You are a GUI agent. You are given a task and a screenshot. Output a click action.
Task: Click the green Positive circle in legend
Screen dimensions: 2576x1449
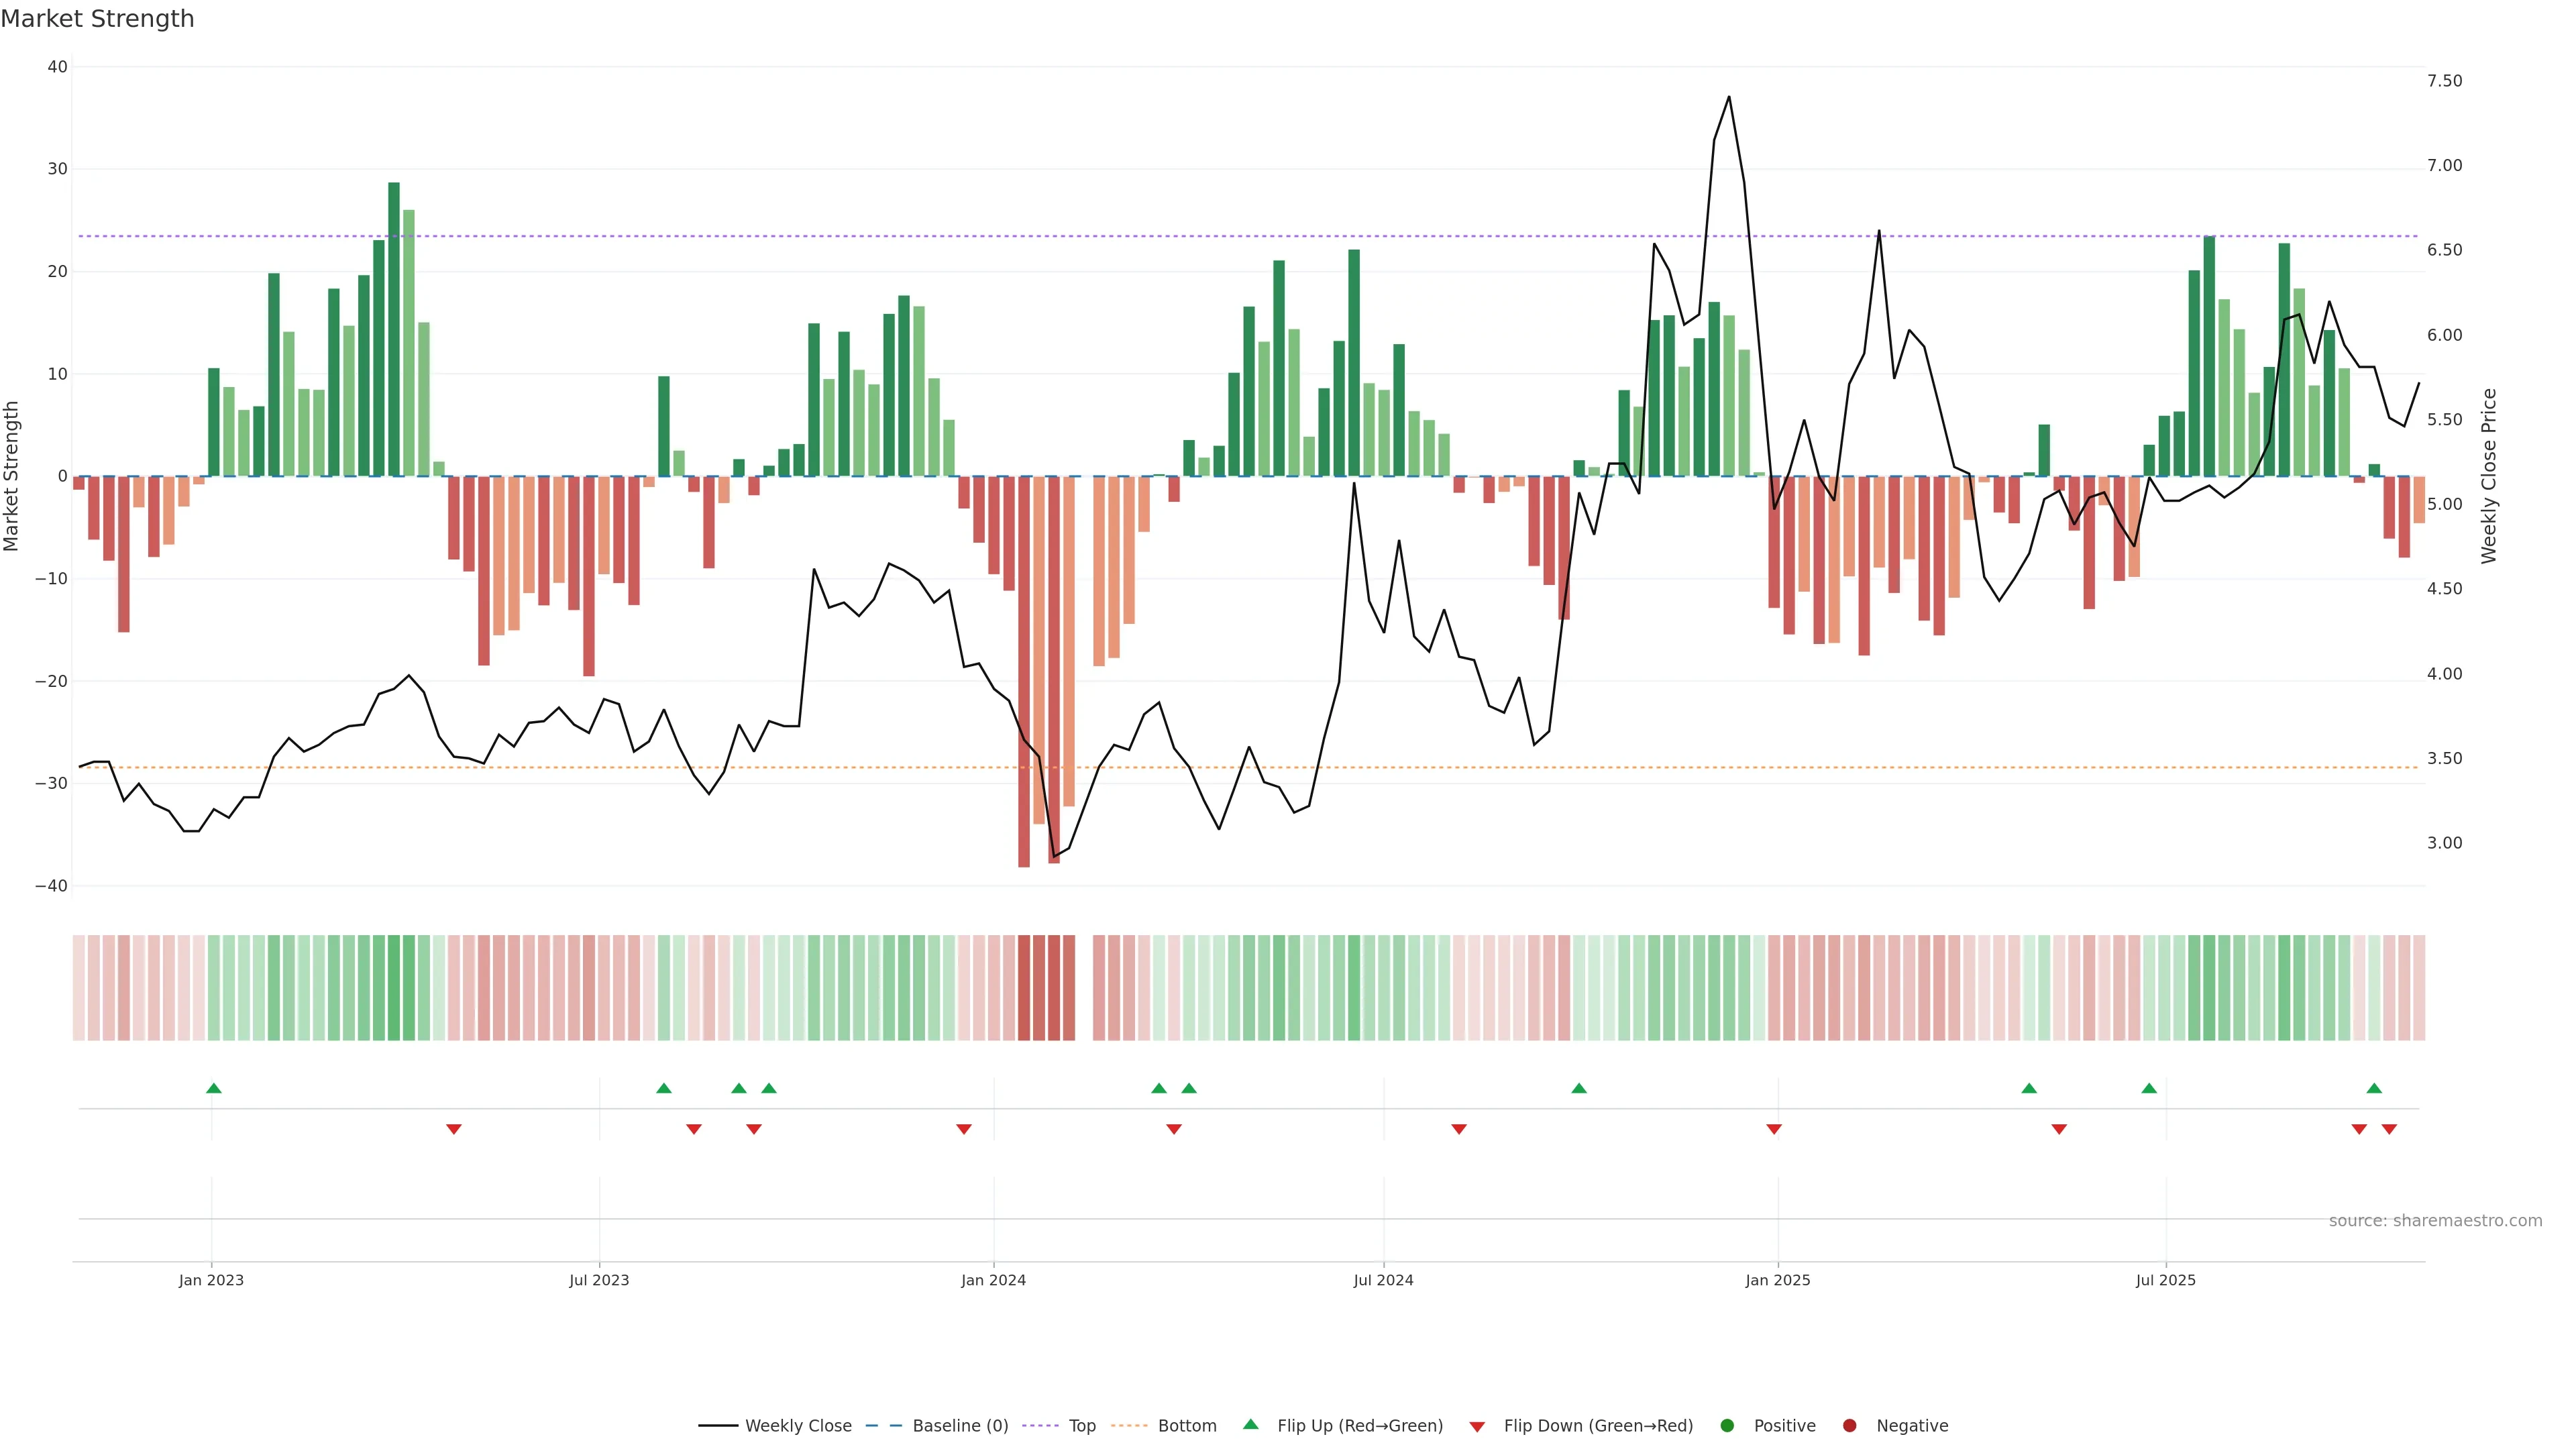pos(1727,1425)
